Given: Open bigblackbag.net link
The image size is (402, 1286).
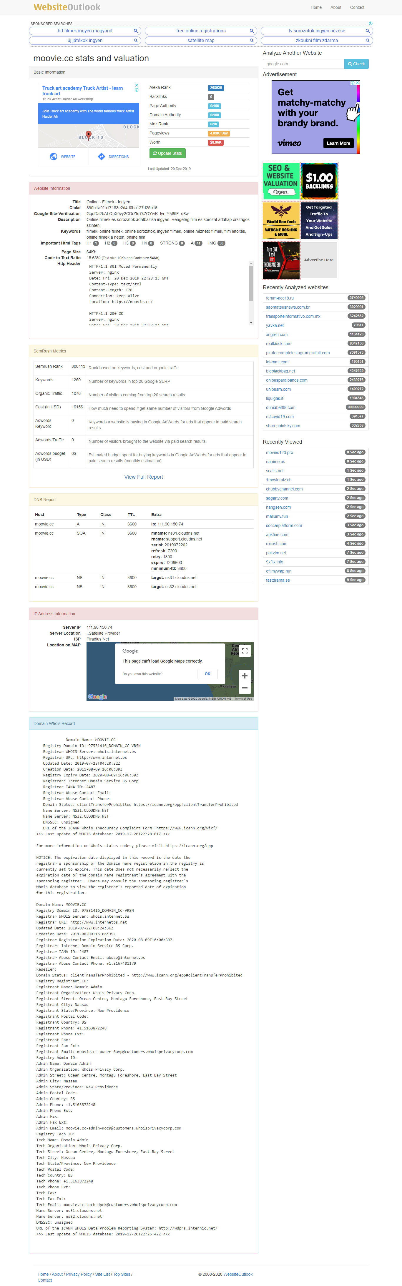Looking at the screenshot, I should coord(280,371).
